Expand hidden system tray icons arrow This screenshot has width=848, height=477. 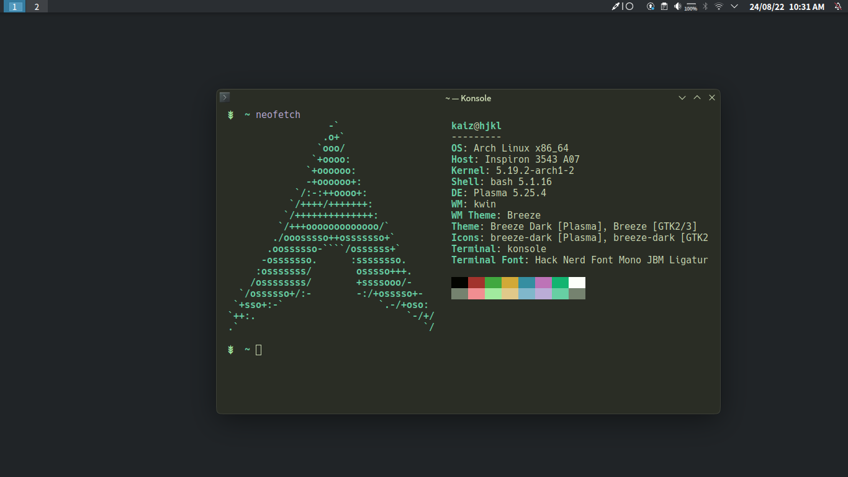coord(734,6)
